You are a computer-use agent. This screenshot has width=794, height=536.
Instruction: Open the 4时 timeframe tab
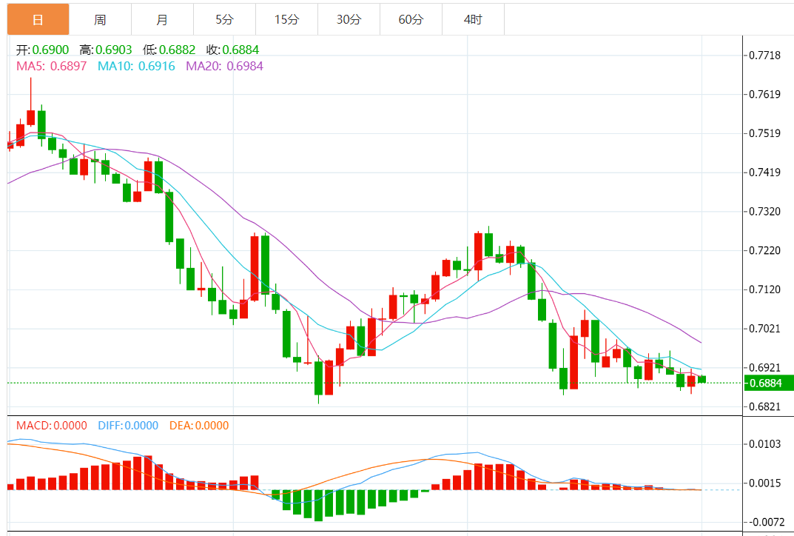[473, 19]
